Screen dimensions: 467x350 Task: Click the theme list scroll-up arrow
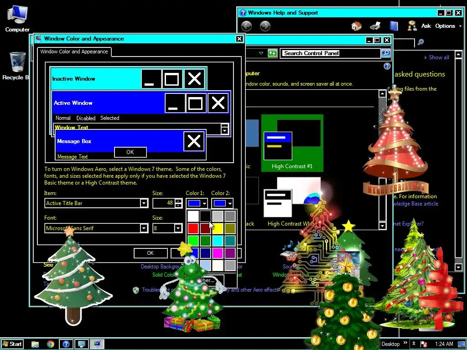[382, 94]
